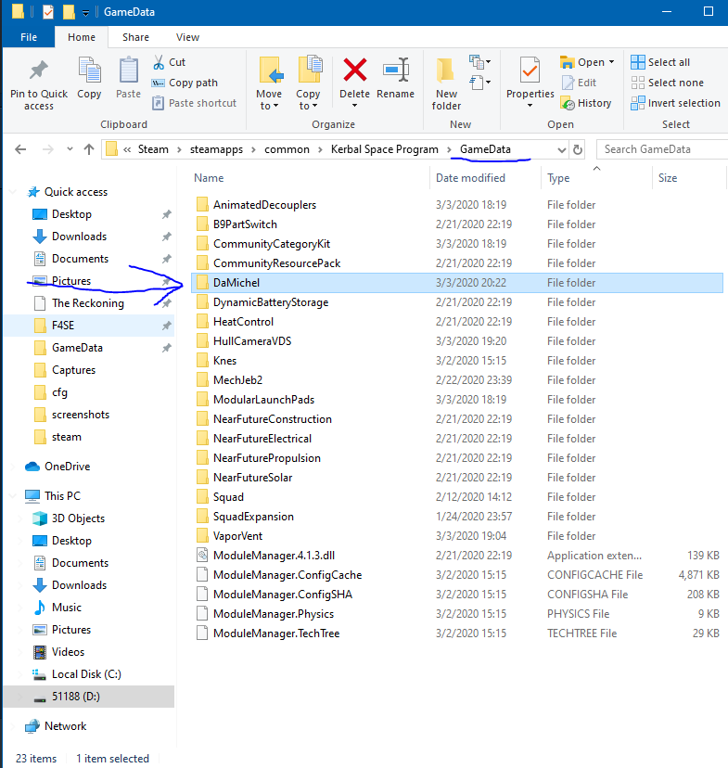The width and height of the screenshot is (728, 768).
Task: Select the NearFuturePropulsion folder
Action: tap(267, 458)
